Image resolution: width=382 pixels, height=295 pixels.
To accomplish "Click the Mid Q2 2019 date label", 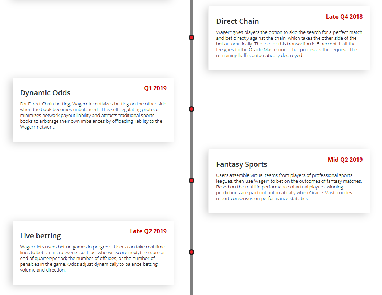I will pos(345,160).
